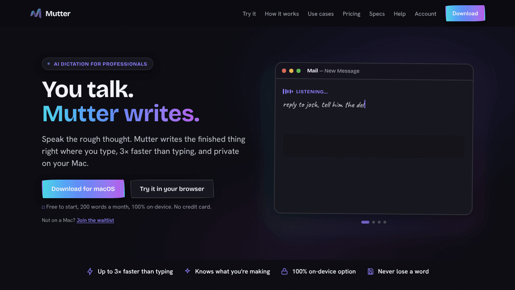Image resolution: width=515 pixels, height=290 pixels.
Task: Click the dictated text line in Mail
Action: [324, 105]
